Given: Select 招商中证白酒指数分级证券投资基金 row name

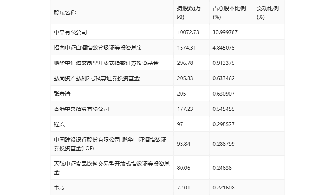Looking at the screenshot, I should coord(98,48).
